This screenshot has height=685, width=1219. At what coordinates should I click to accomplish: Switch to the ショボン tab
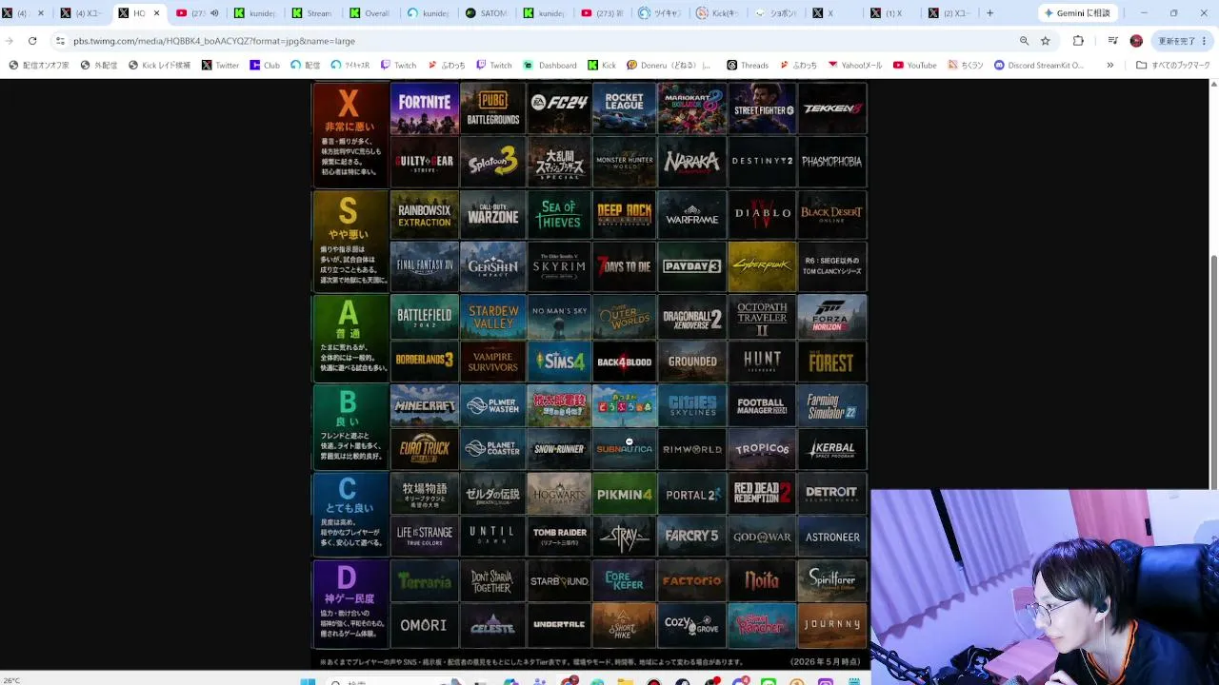point(776,13)
